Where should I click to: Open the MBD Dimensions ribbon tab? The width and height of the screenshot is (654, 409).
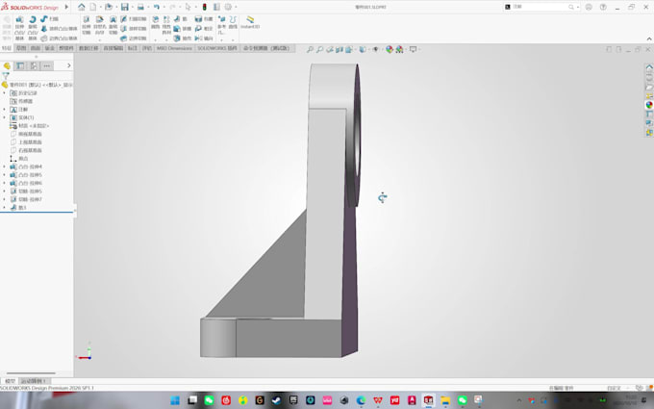[174, 48]
